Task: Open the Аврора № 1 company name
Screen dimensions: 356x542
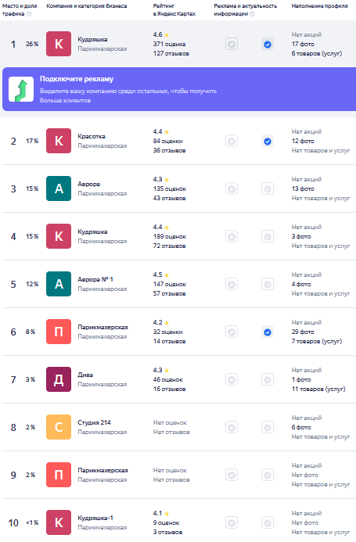Action: tap(95, 279)
